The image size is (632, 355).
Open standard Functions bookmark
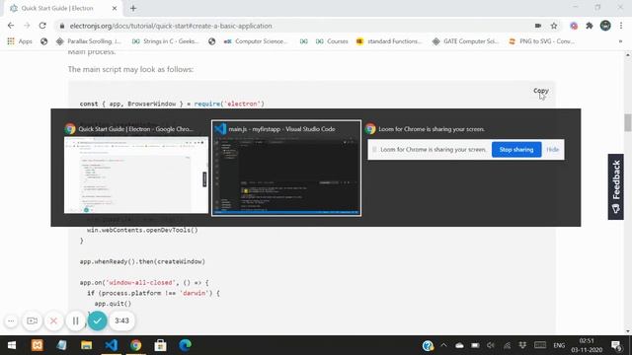click(x=388, y=41)
